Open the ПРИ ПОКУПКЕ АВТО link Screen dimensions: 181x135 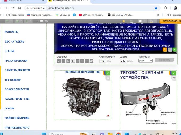(17, 128)
